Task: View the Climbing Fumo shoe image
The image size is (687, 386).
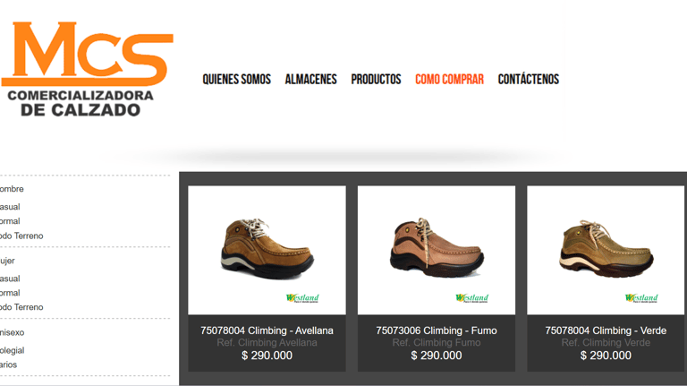Action: [x=437, y=247]
